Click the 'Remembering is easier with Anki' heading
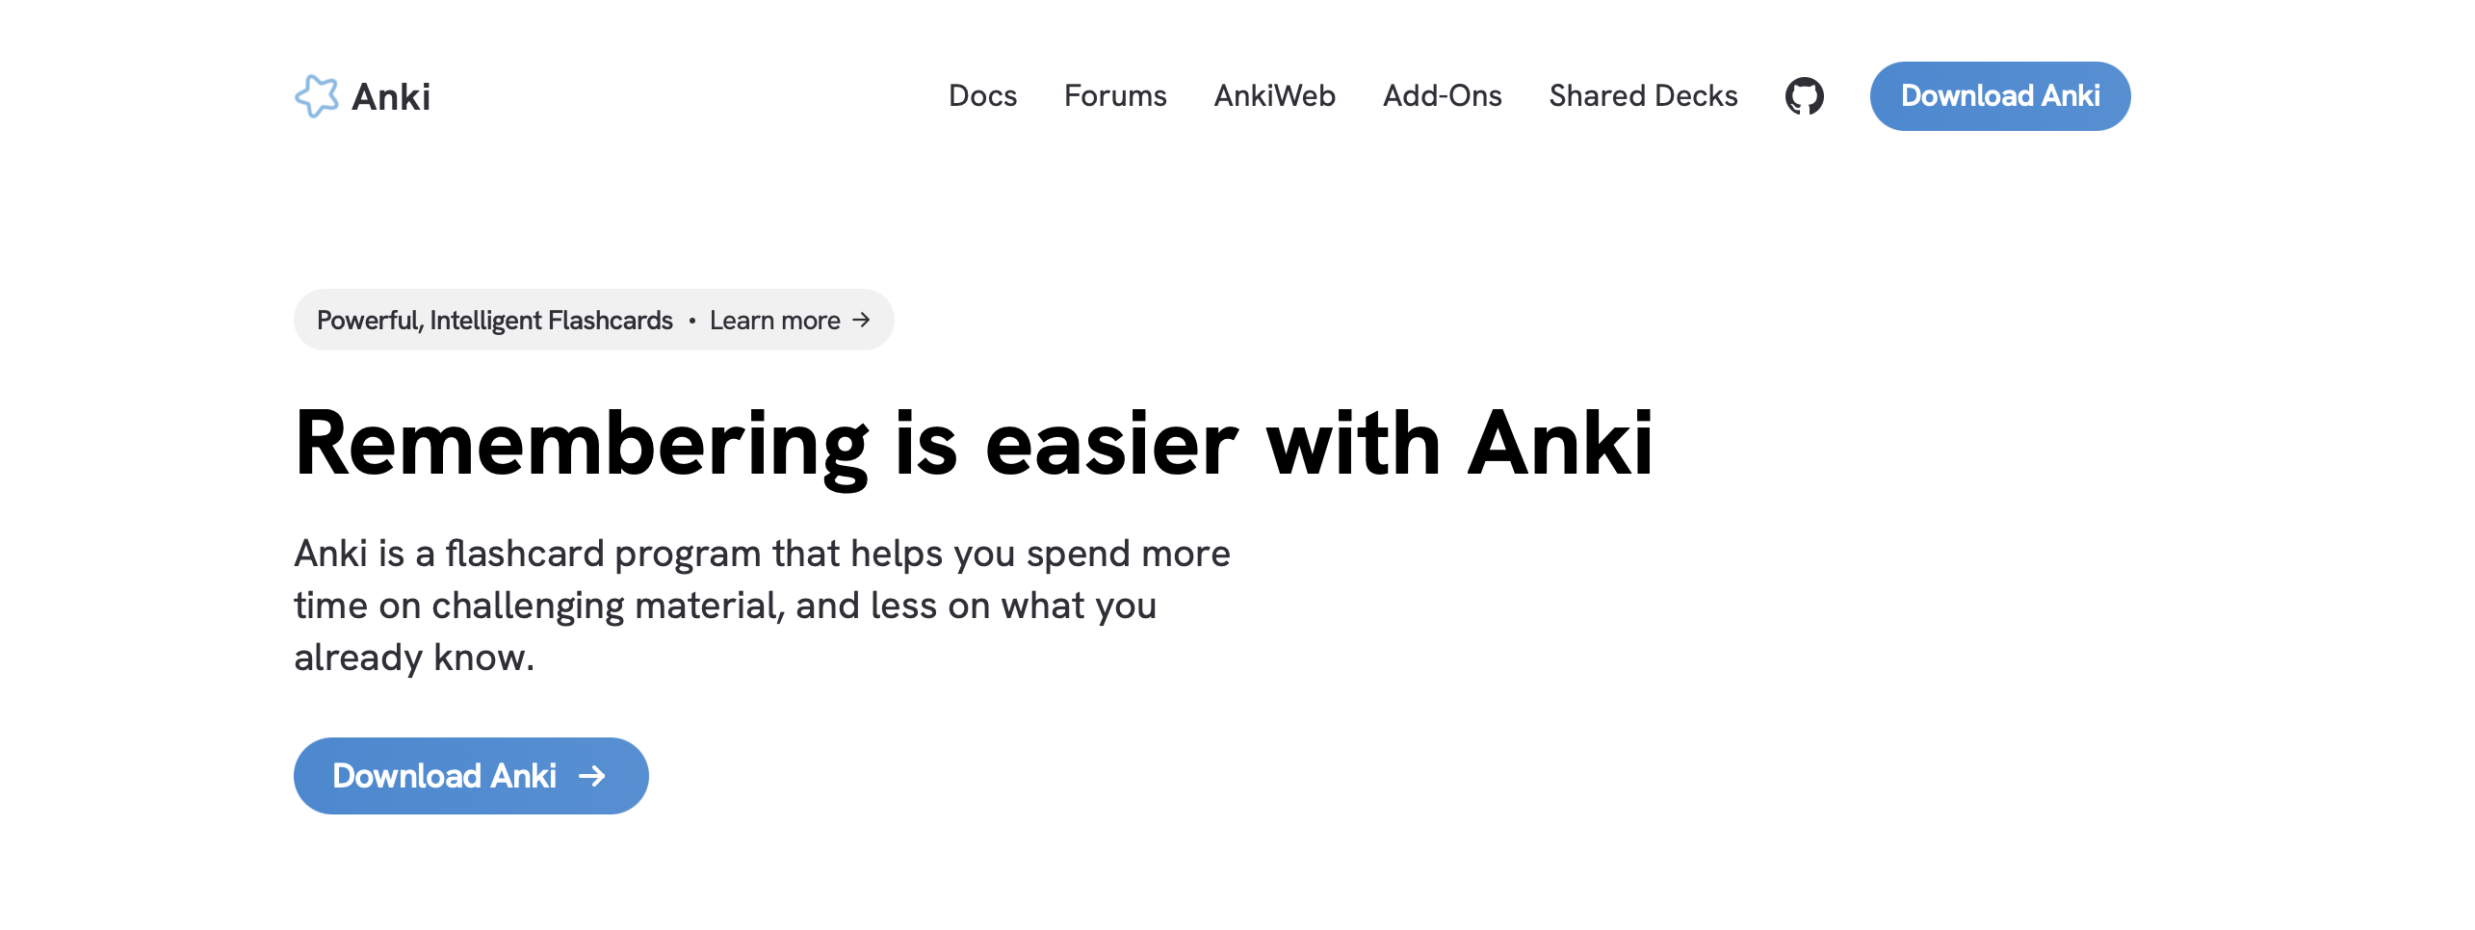The height and width of the screenshot is (930, 2475). coord(975,442)
